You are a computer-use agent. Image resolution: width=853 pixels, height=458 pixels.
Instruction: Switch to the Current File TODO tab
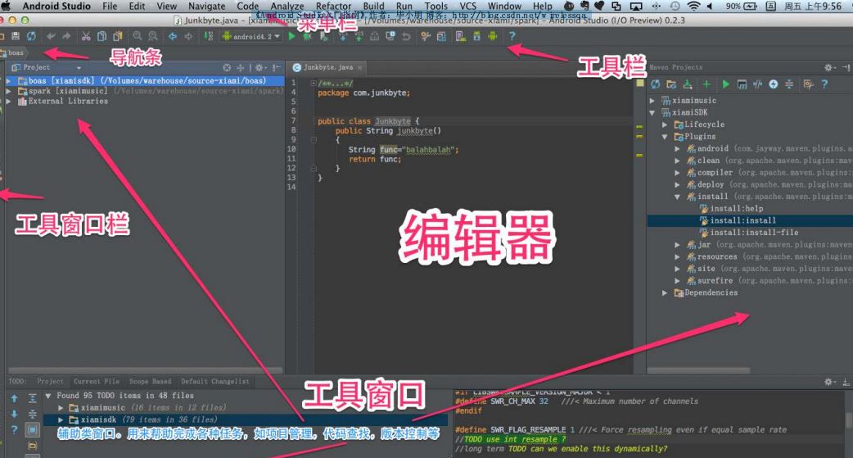[x=96, y=382]
